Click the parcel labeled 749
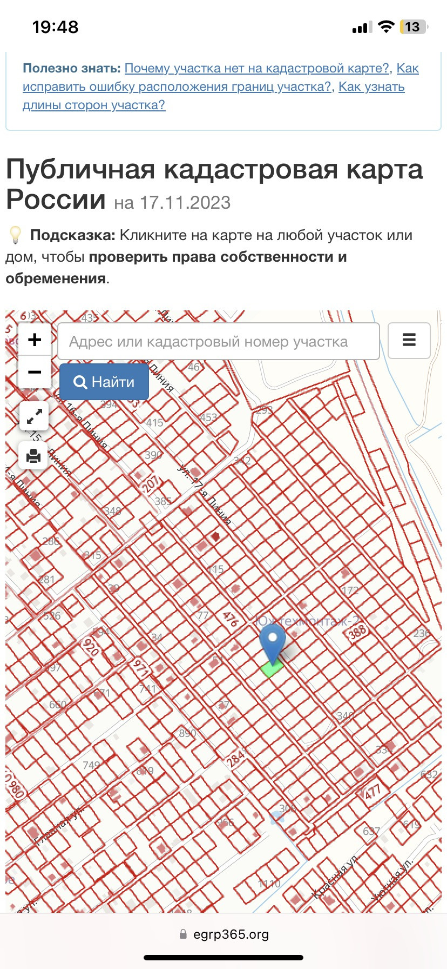The width and height of the screenshot is (447, 969). (91, 765)
